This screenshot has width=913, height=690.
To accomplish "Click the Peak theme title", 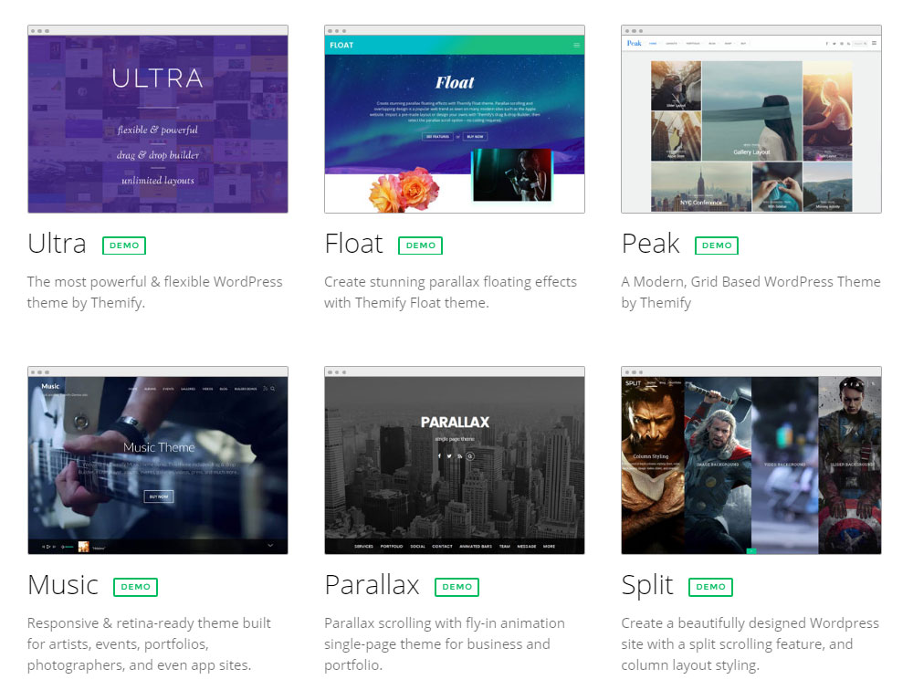I will tap(650, 244).
